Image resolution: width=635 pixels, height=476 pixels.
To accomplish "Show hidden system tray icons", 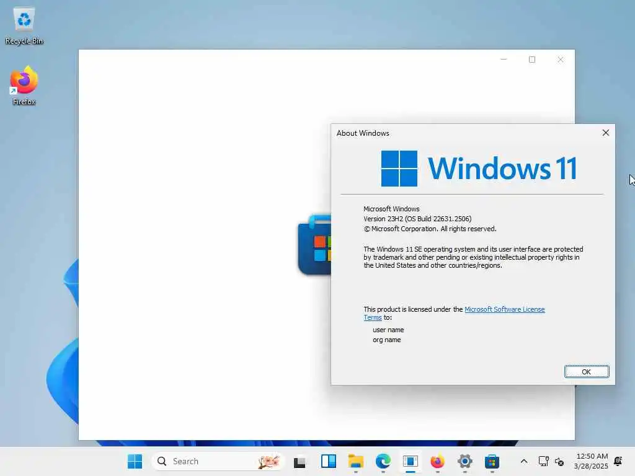I will (x=523, y=461).
